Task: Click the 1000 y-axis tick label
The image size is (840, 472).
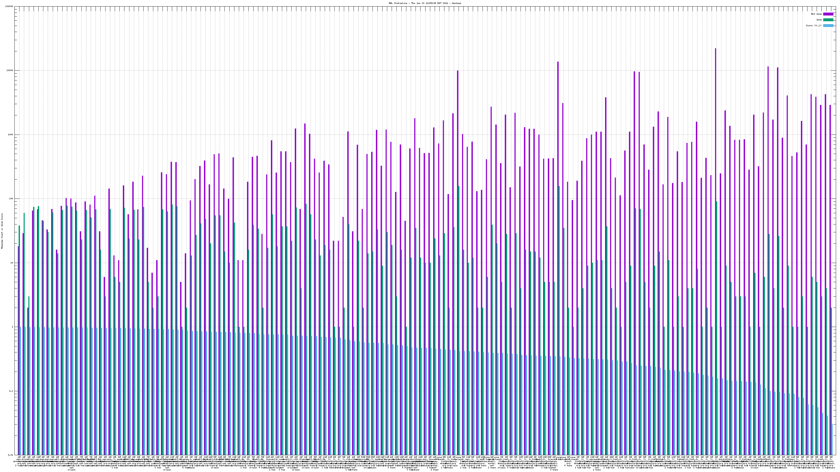Action: pos(11,135)
